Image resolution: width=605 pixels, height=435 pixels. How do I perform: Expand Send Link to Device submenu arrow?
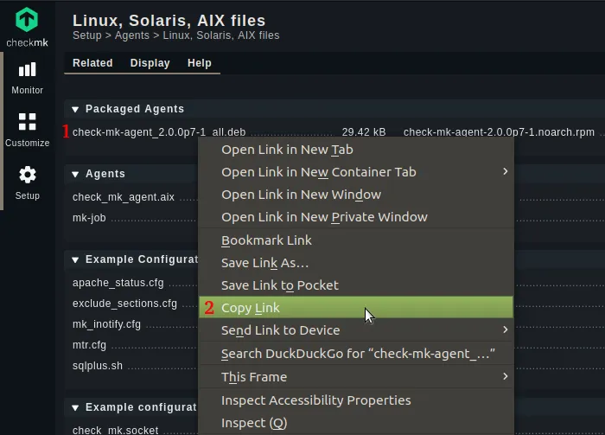pos(505,329)
